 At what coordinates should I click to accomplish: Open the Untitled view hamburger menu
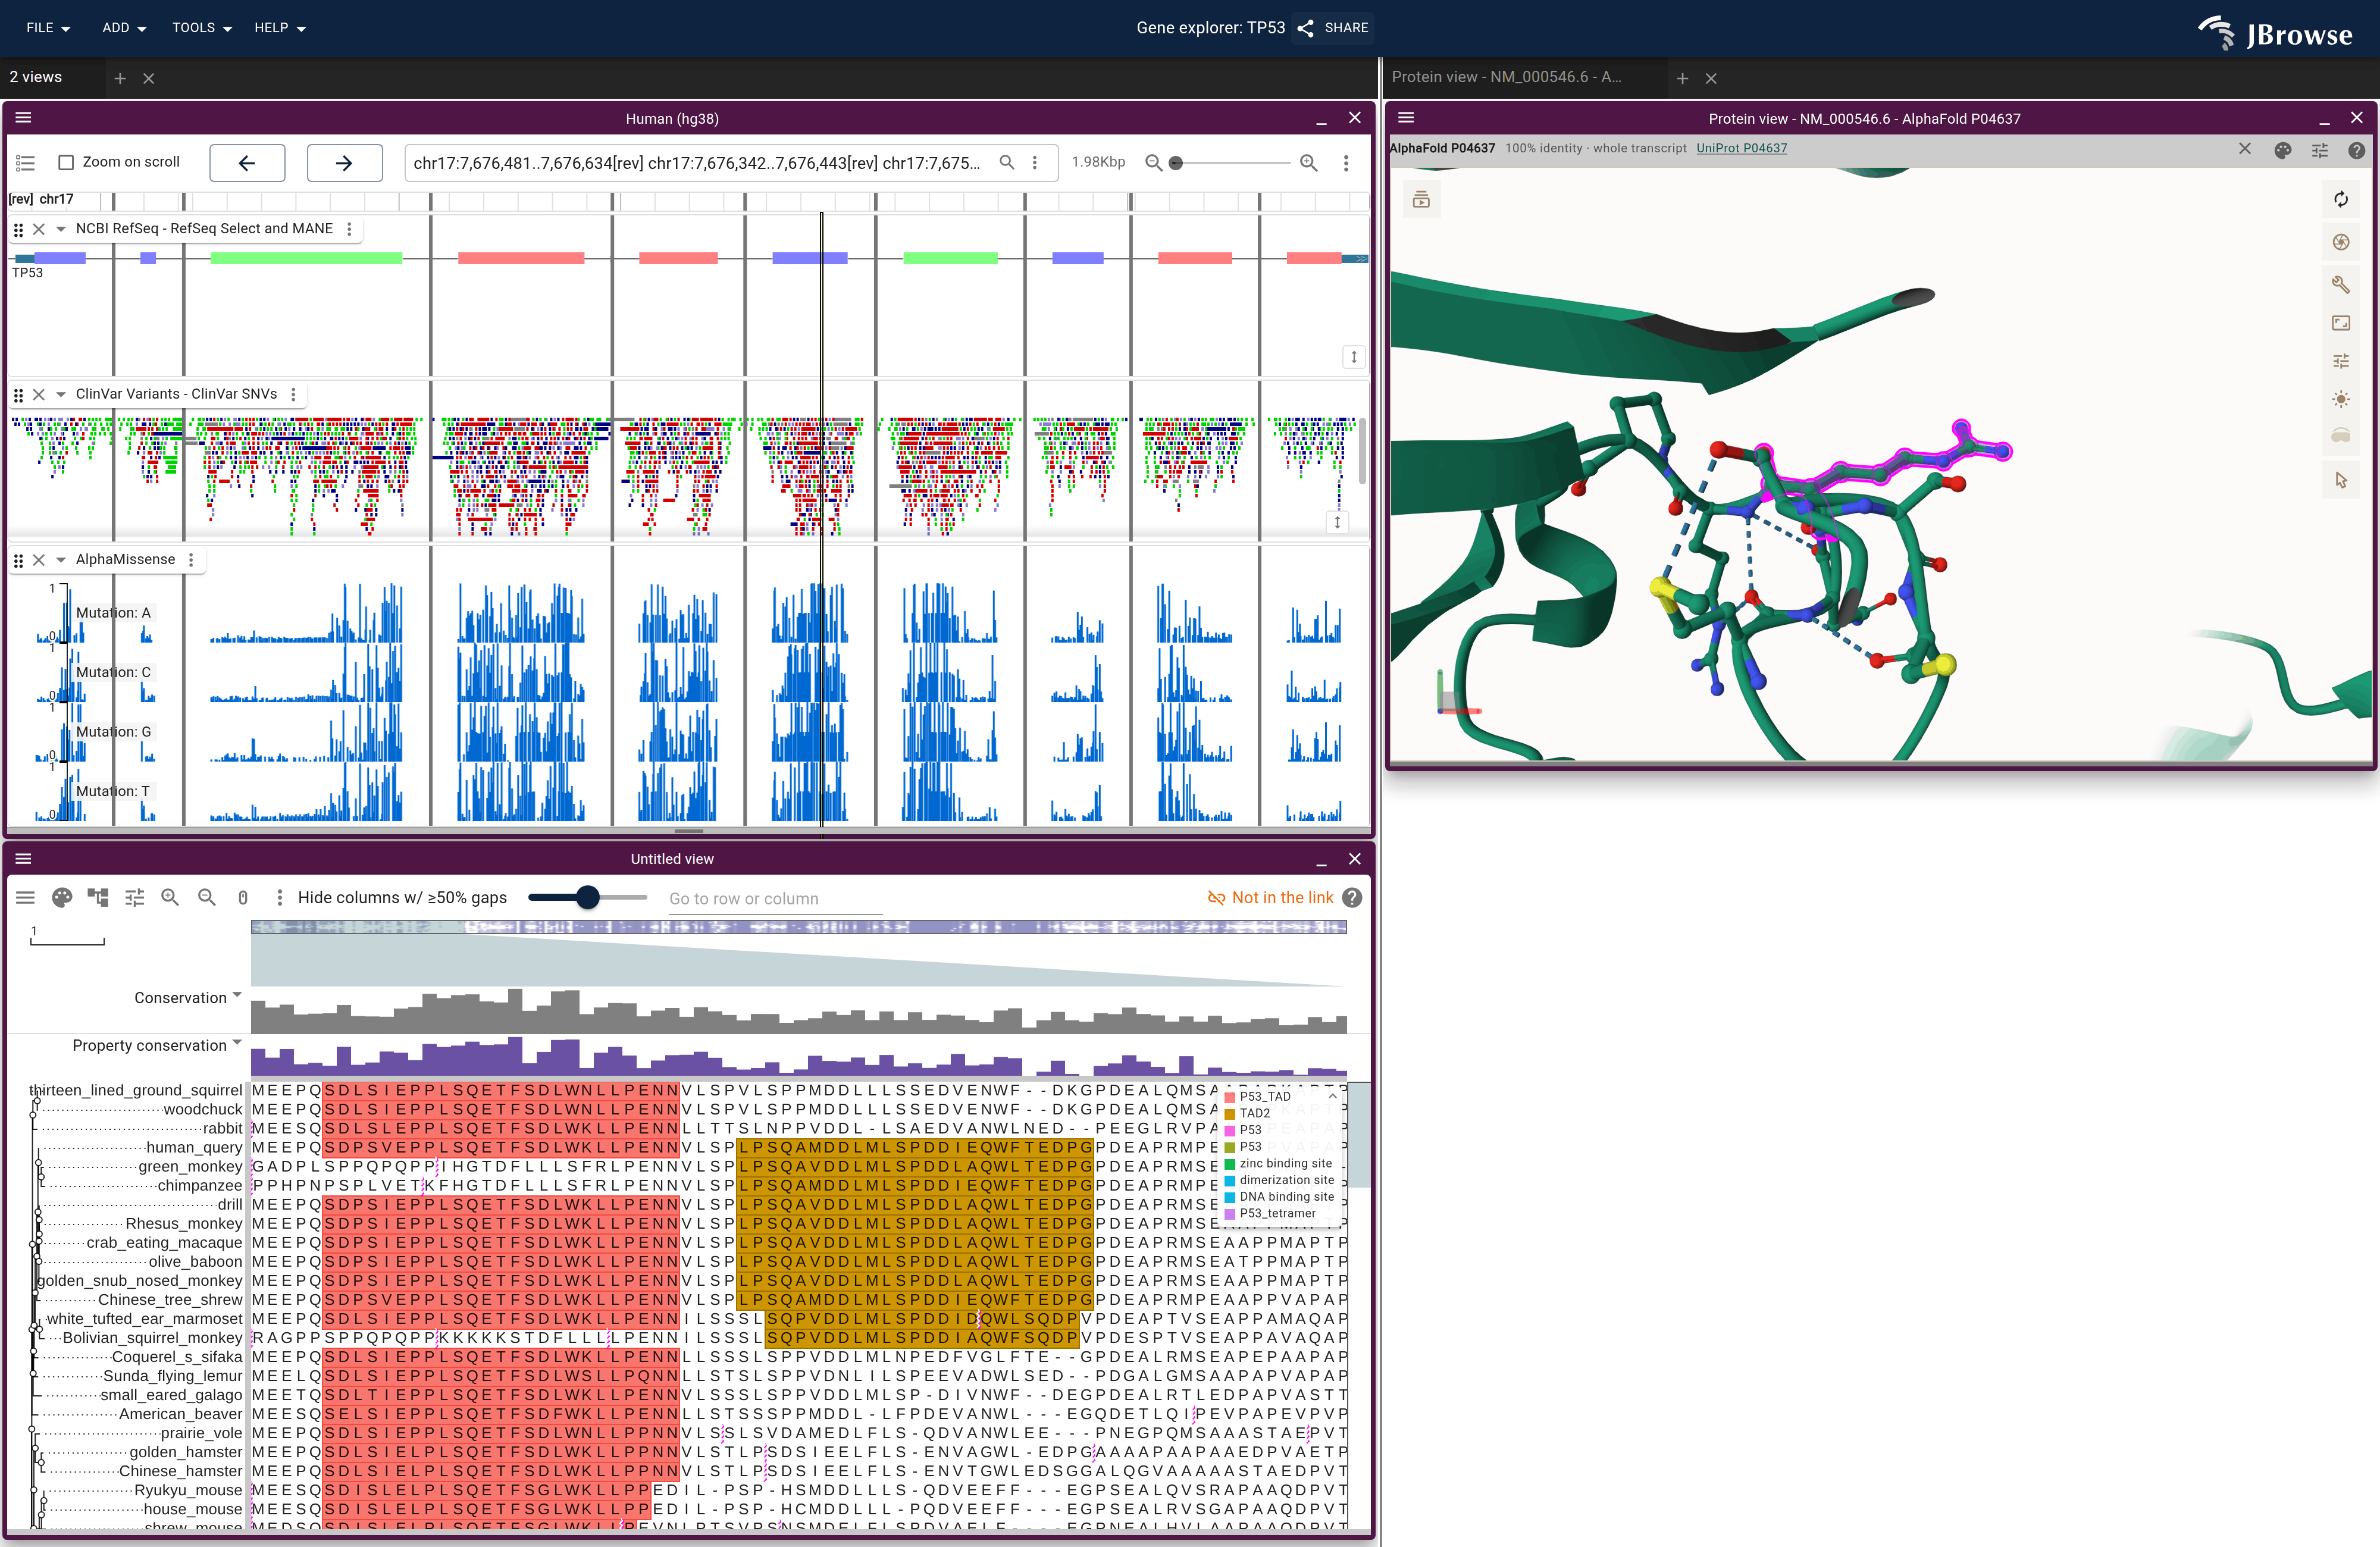[x=24, y=858]
